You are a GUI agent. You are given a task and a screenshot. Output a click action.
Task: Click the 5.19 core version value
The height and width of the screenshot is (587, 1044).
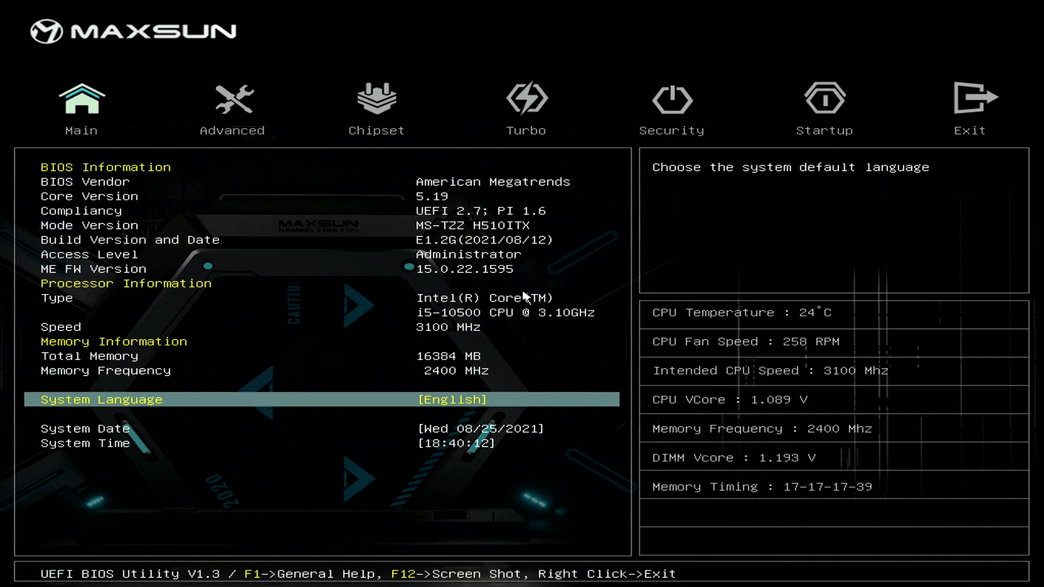click(432, 196)
